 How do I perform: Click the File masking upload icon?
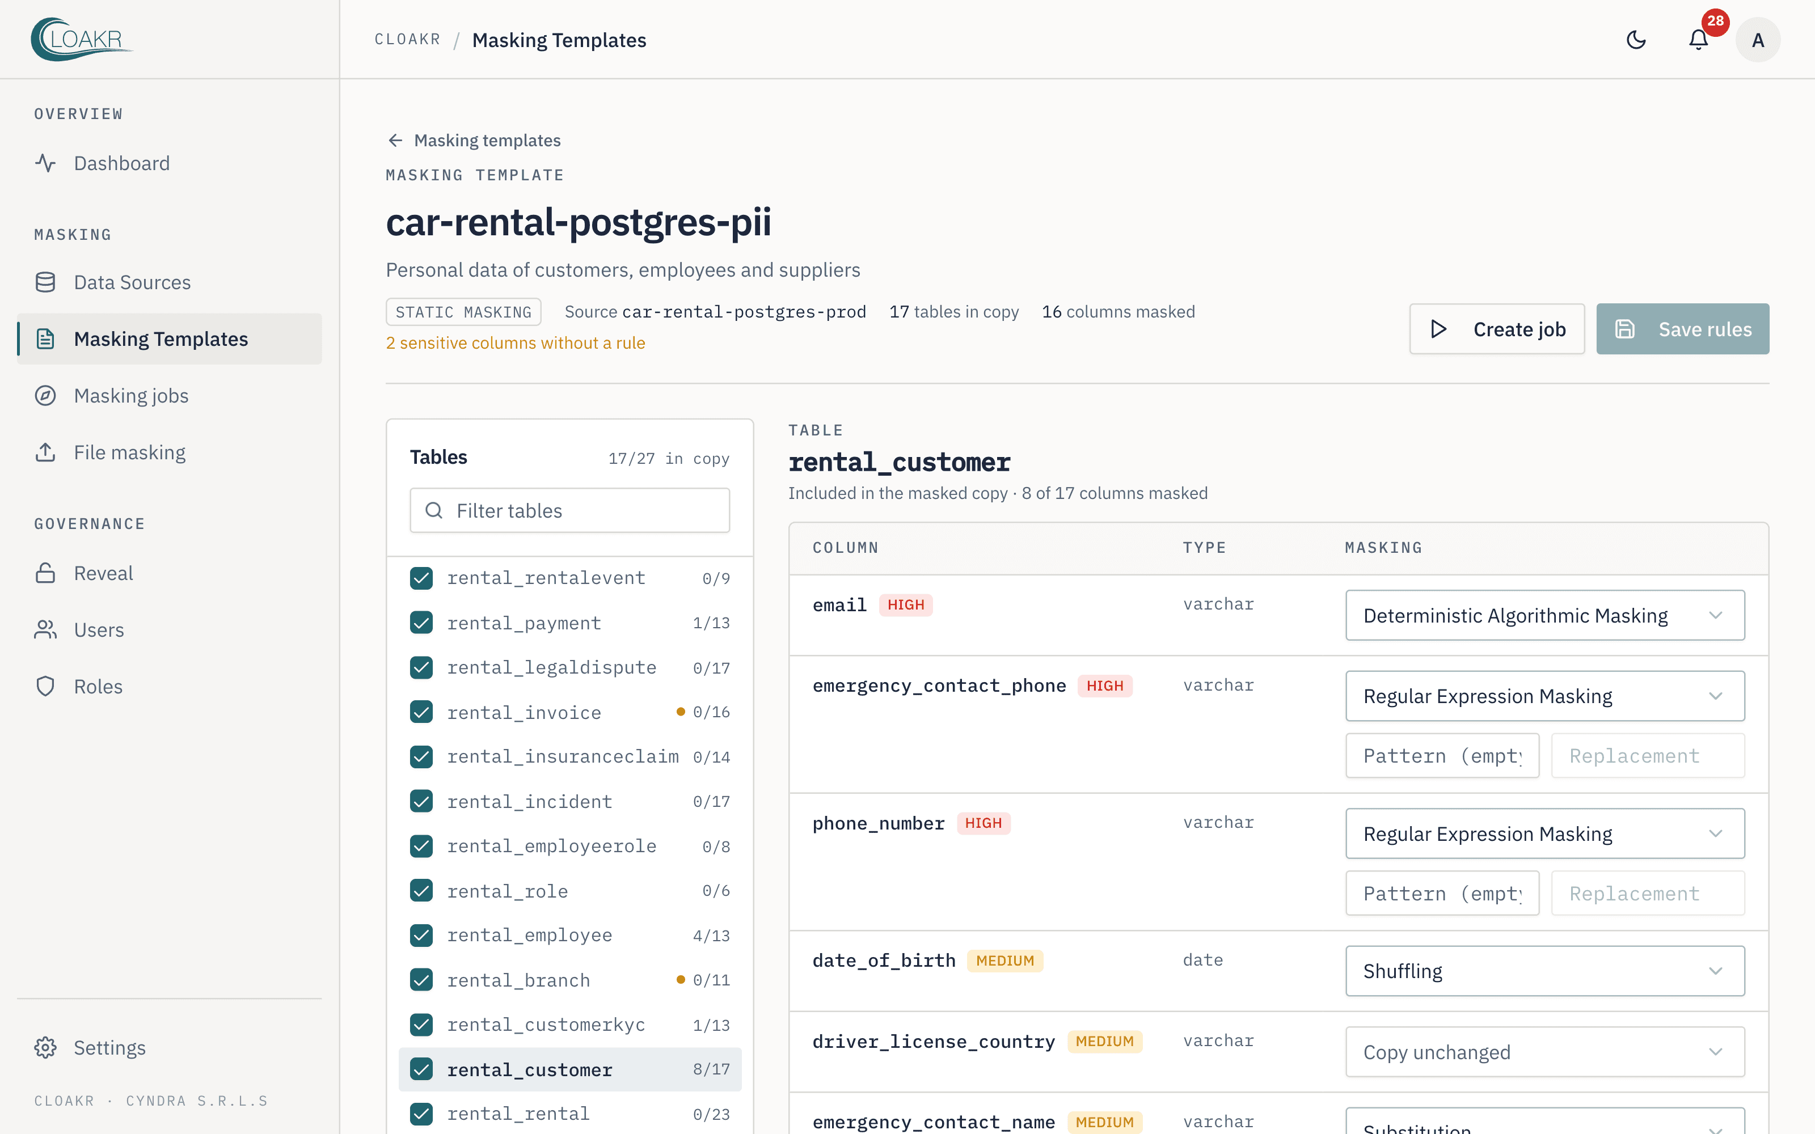(46, 452)
